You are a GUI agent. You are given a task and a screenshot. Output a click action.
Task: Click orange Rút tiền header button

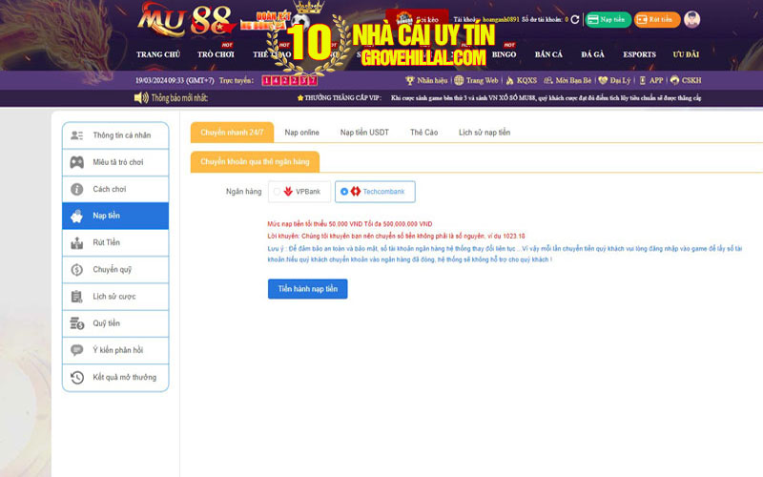pyautogui.click(x=656, y=19)
